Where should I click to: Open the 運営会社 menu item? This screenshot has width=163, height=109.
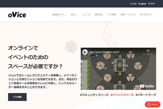point(99,15)
